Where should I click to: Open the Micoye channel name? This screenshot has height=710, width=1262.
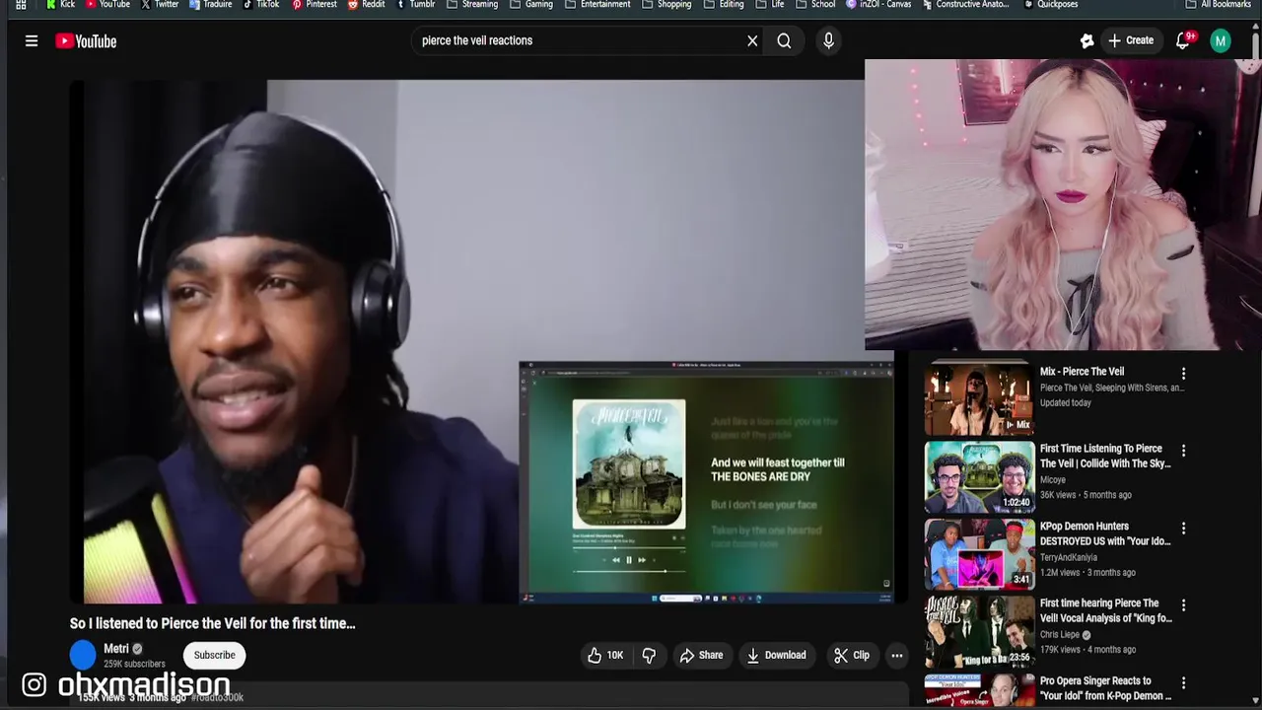[1053, 480]
